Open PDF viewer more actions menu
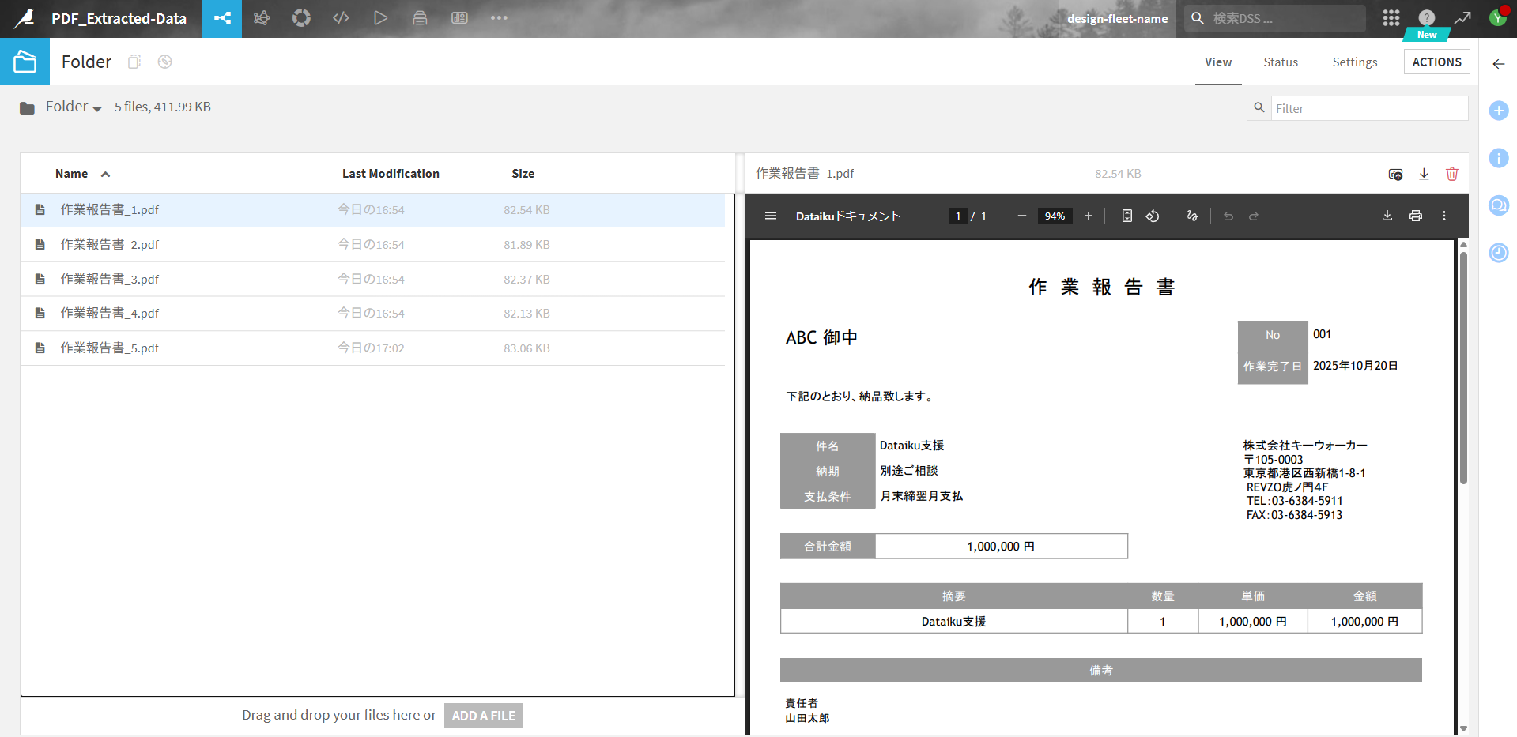1517x737 pixels. [x=1443, y=216]
